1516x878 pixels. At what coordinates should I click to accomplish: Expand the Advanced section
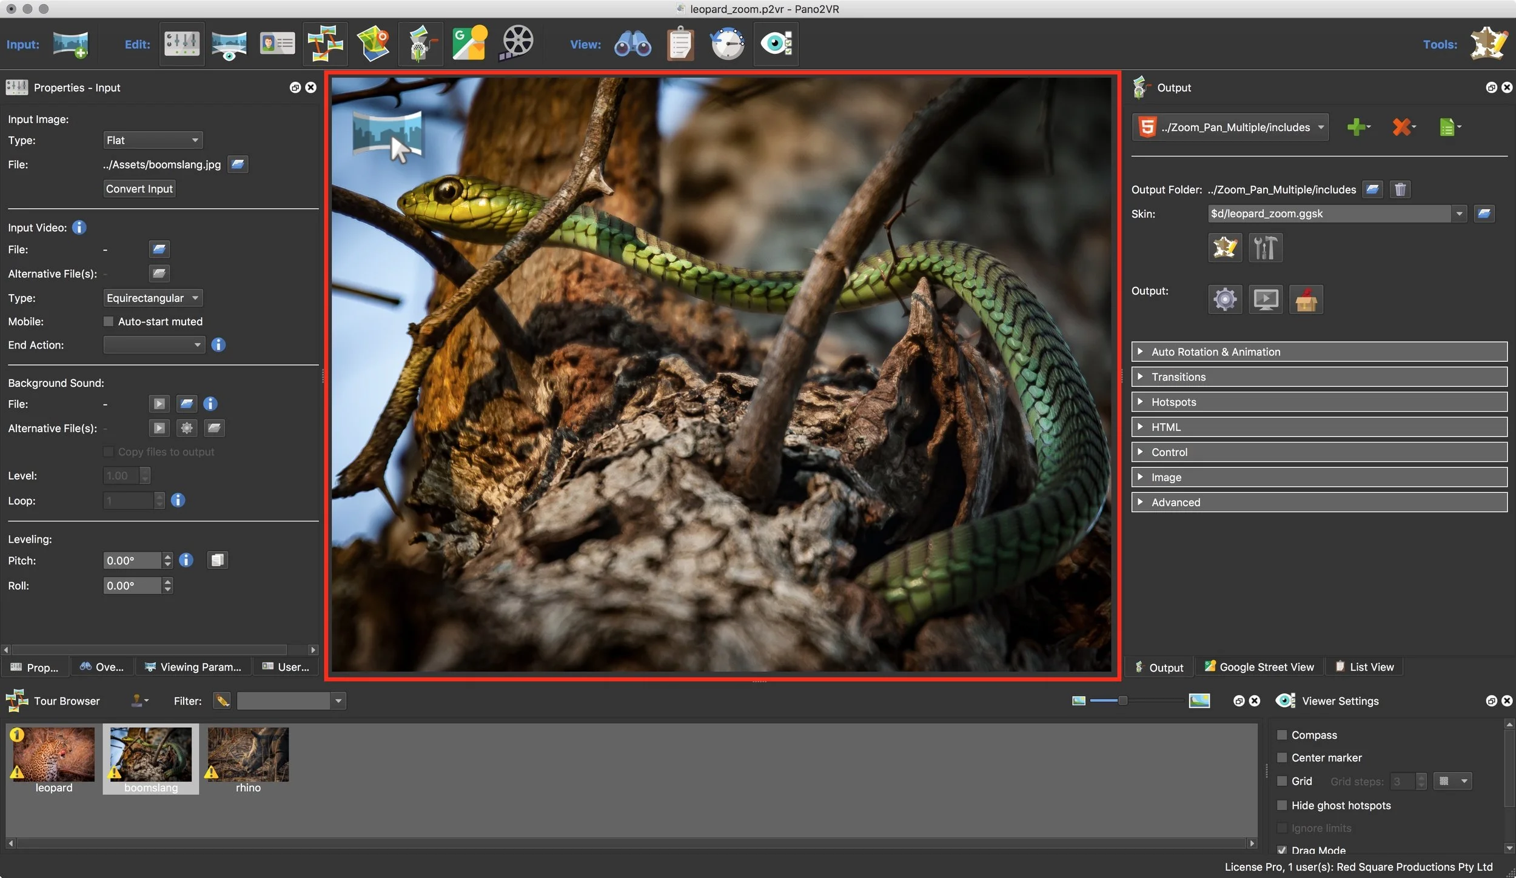pyautogui.click(x=1319, y=502)
